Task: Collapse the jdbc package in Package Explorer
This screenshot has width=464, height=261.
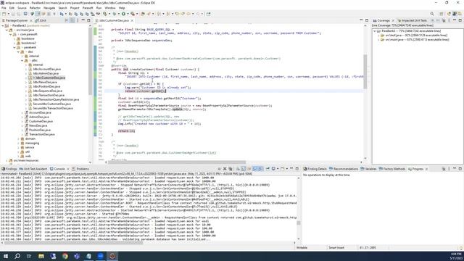Action: (x=22, y=60)
